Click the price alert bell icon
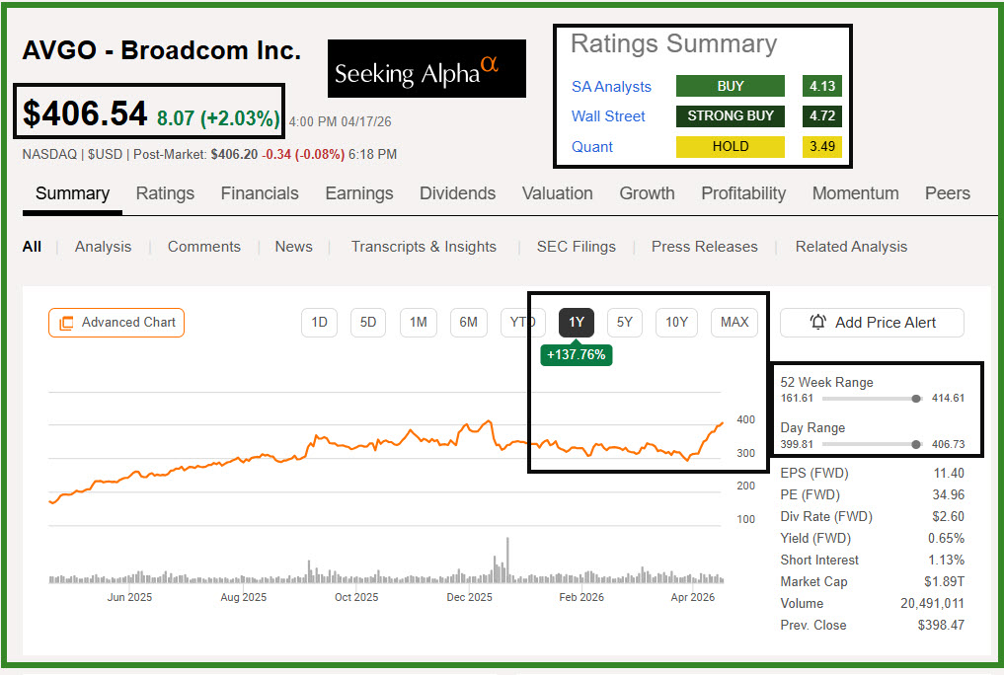 [818, 322]
